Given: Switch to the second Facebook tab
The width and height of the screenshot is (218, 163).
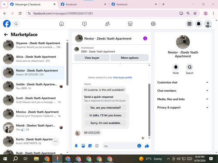Looking at the screenshot, I should (84, 4).
